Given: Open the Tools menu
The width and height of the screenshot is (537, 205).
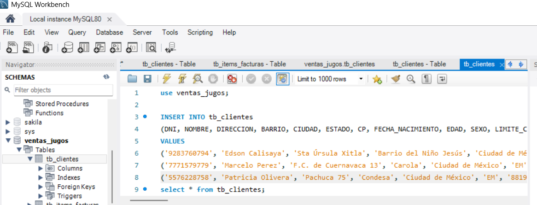Looking at the screenshot, I should point(170,33).
